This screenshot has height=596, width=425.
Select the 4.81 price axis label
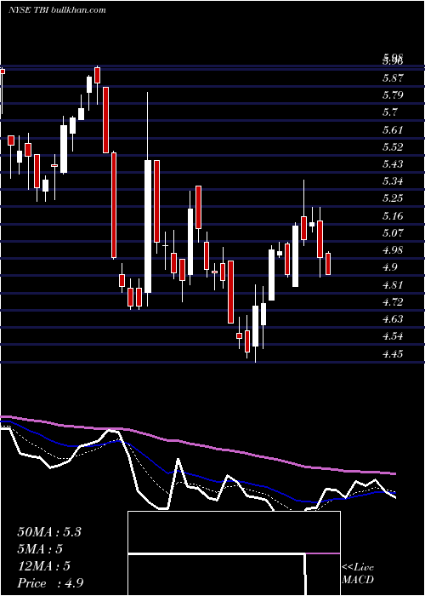click(x=393, y=284)
